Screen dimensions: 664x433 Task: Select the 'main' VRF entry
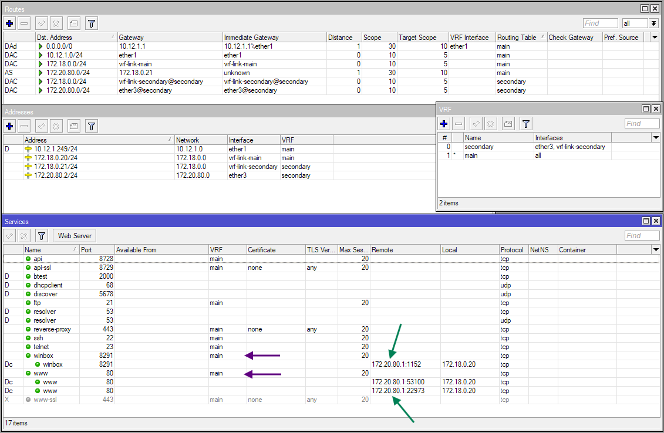[549, 155]
